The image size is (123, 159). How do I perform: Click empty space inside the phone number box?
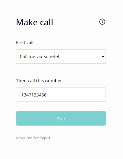(76, 95)
